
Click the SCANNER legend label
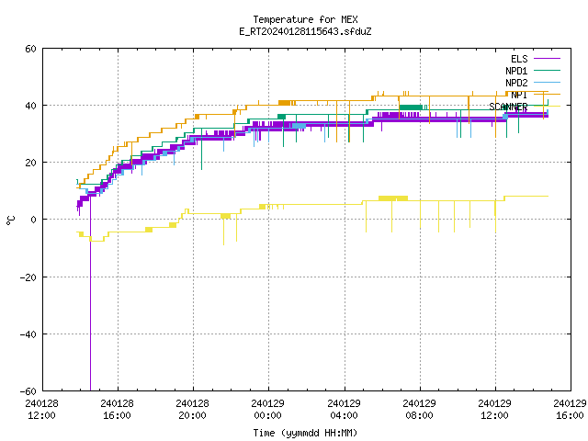point(508,107)
